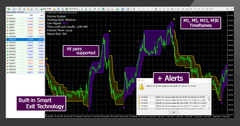The height and width of the screenshot is (126, 240).
Task: Open the New Chart dropdown arrow
Action: 10,9
